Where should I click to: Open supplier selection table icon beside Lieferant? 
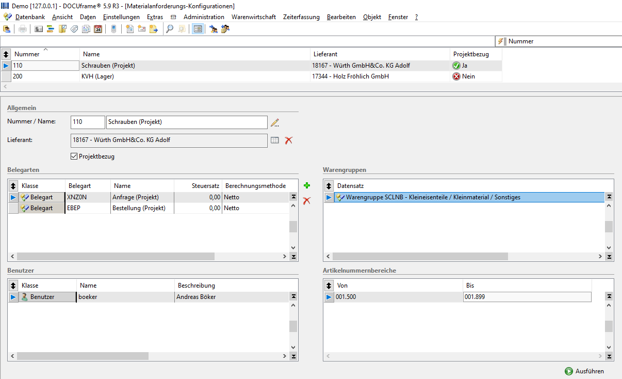tap(274, 140)
